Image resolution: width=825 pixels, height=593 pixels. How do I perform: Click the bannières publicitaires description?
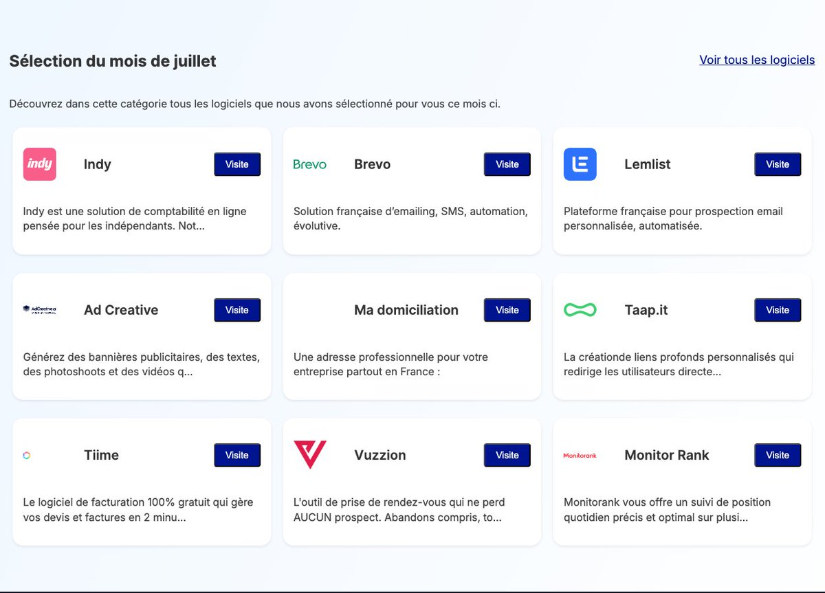pyautogui.click(x=141, y=364)
